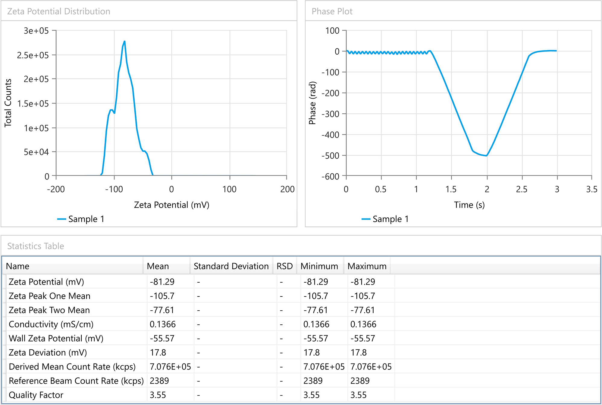Screen dimensions: 602x405
Task: Click the Statistics Table panel title
Action: (36, 246)
